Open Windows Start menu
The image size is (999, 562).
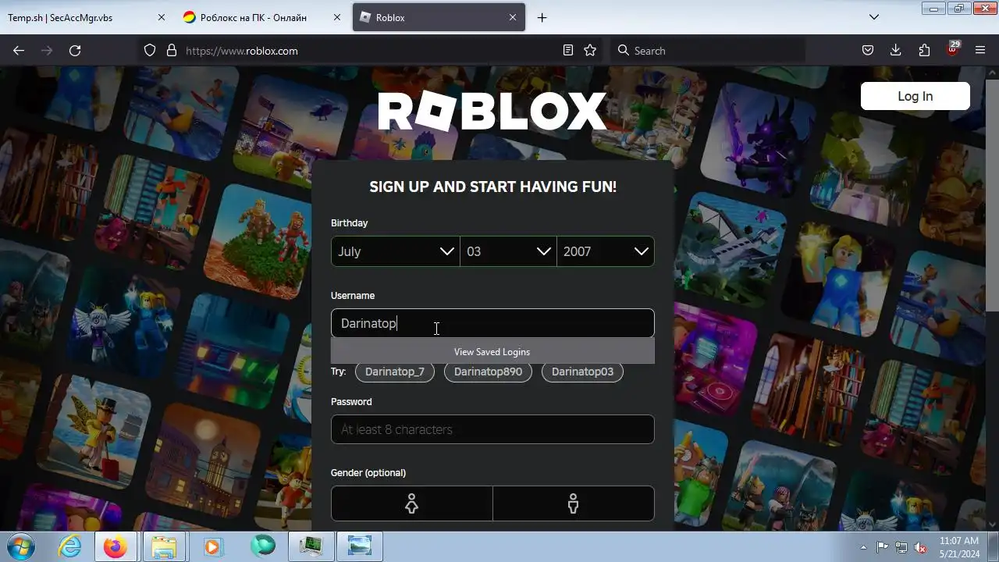(x=20, y=546)
